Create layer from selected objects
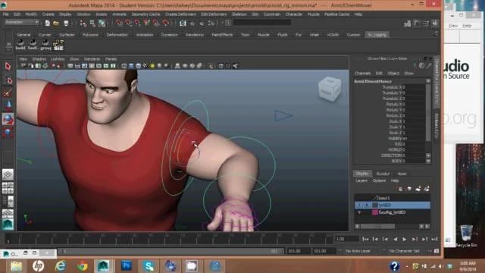Viewport: 485px width, 273px height. pos(427,189)
